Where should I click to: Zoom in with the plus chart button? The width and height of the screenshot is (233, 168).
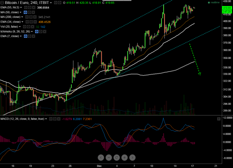coord(124,158)
